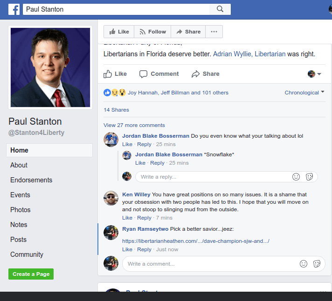Click the sticker icon in comment box
332x301 pixels.
[x=317, y=264]
